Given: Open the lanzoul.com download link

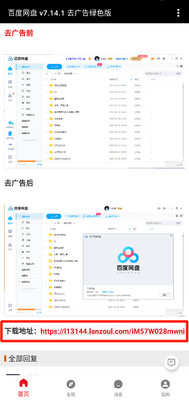Looking at the screenshot, I should click(112, 331).
